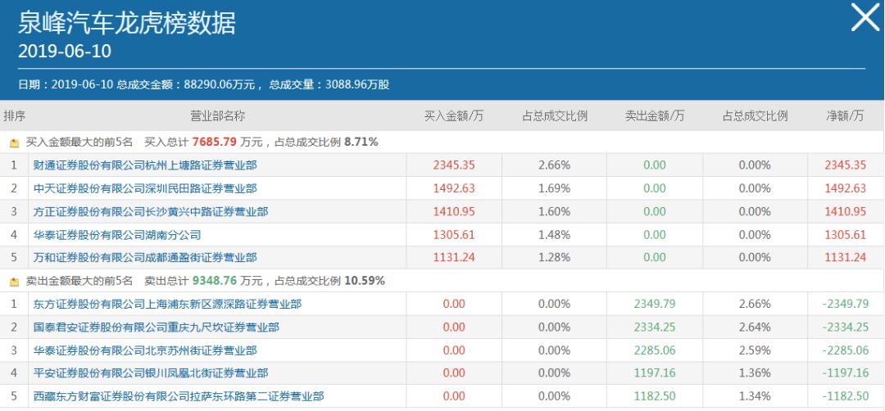Click sell share 10.59% in summary line
This screenshot has height=411, width=885.
pyautogui.click(x=364, y=280)
